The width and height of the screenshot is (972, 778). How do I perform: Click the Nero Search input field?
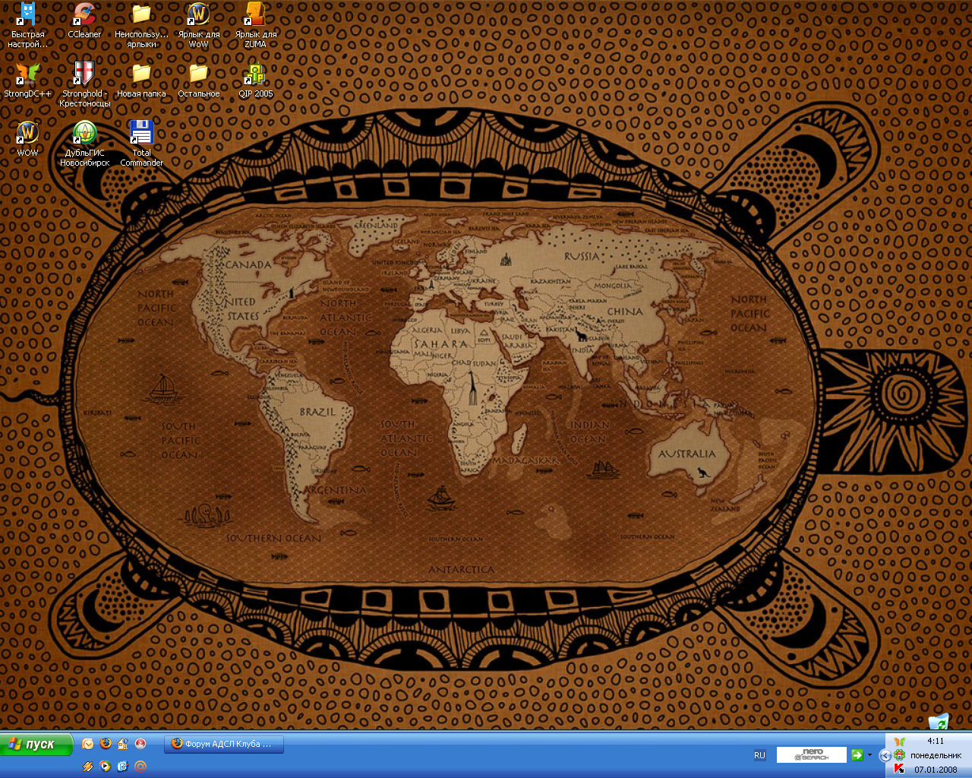coord(811,755)
